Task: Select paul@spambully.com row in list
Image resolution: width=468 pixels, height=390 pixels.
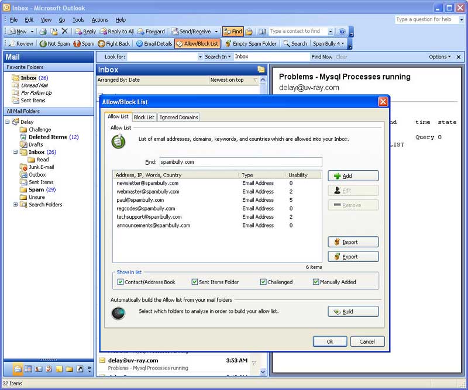Action: (217, 200)
